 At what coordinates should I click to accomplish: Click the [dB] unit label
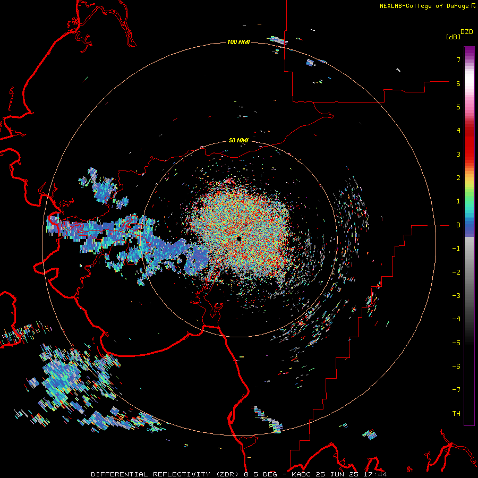pos(454,37)
